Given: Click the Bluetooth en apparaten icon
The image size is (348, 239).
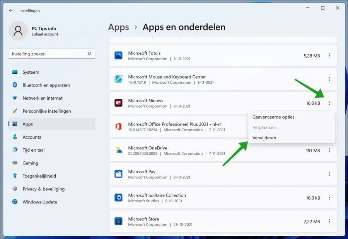Looking at the screenshot, I should coord(15,85).
